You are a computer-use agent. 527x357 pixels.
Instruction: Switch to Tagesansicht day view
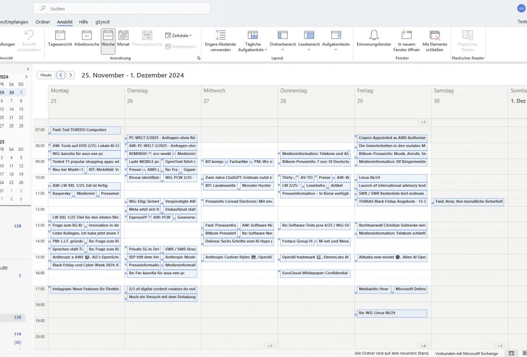[60, 38]
